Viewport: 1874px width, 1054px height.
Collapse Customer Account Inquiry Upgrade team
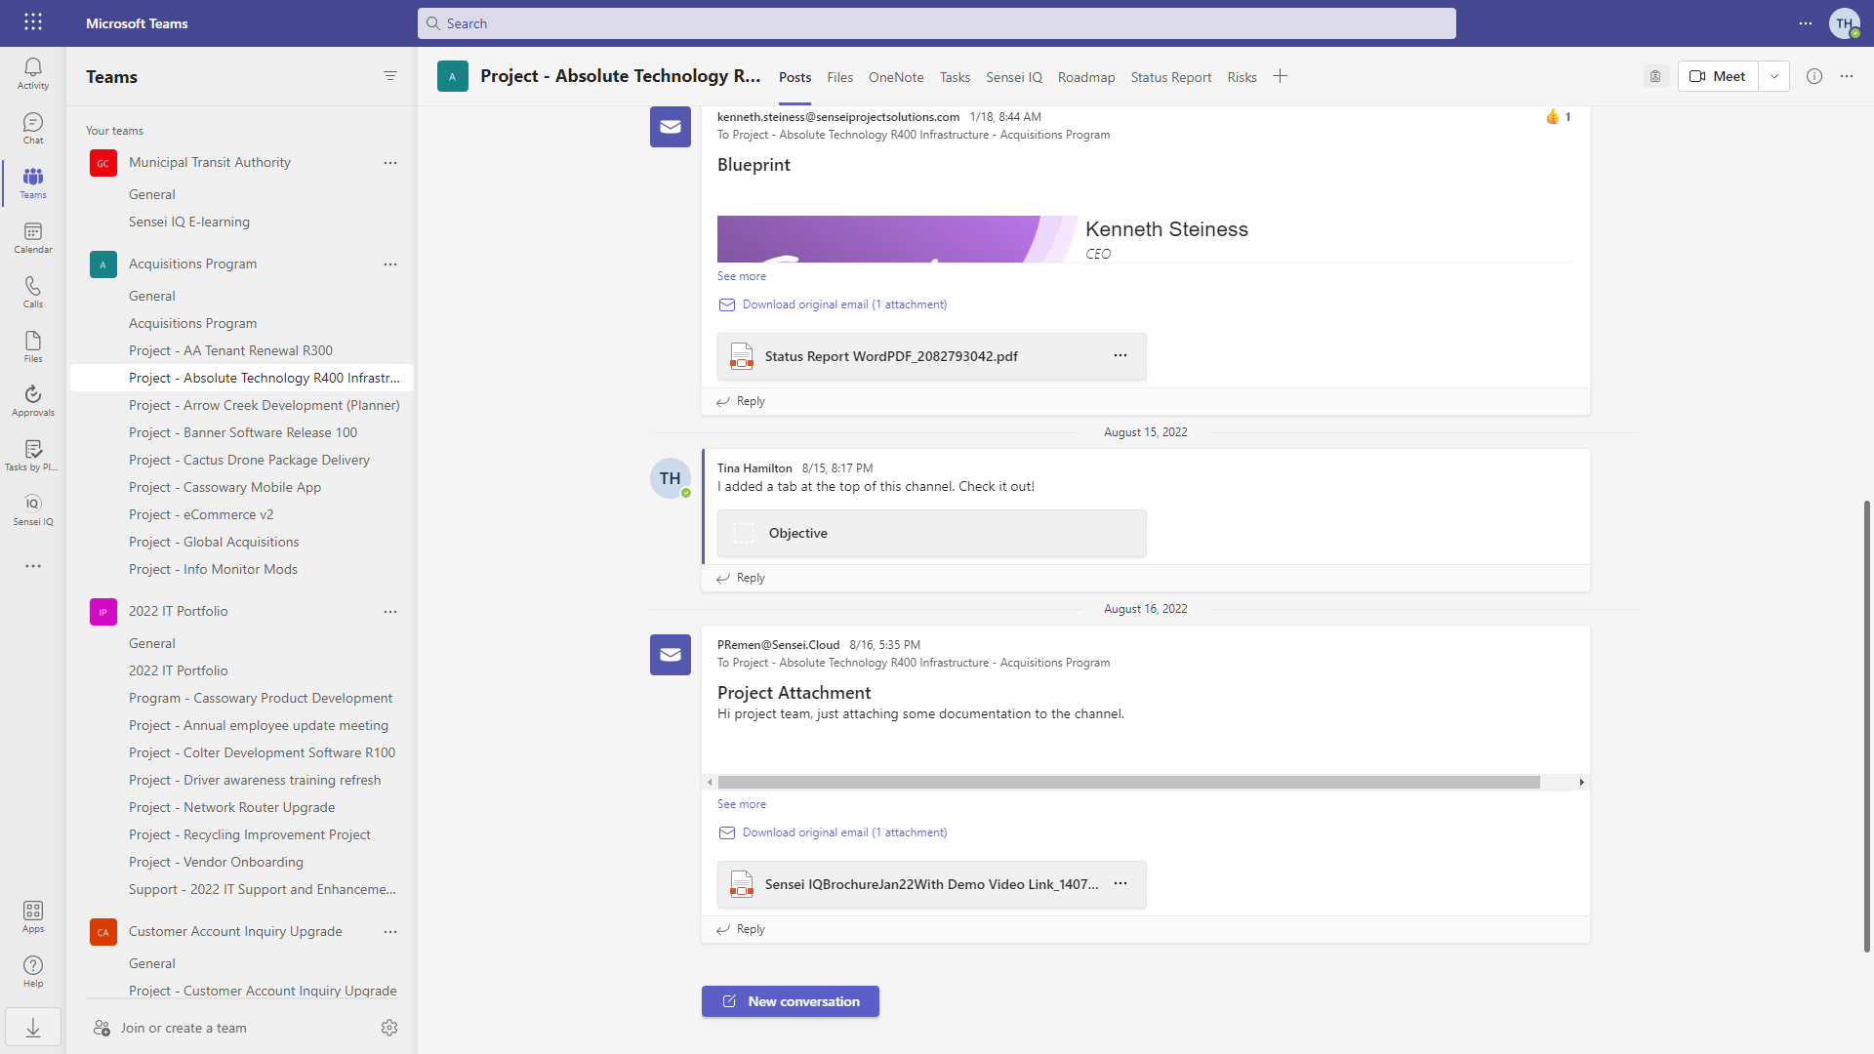pyautogui.click(x=235, y=931)
